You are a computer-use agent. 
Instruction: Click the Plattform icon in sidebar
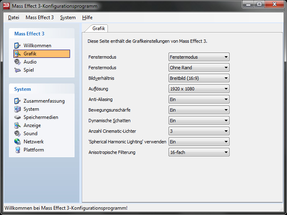[18, 150]
